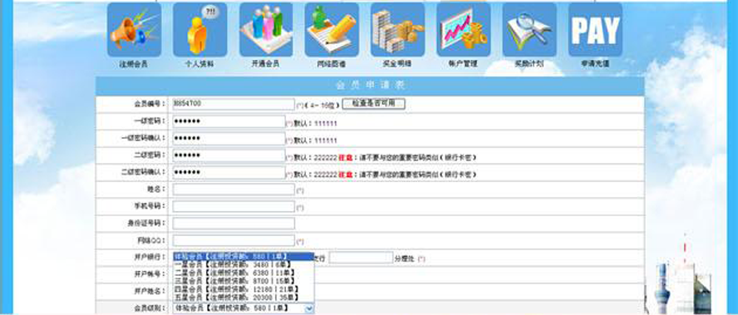Click the 网络QQ input field
Viewport: 738px width, 315px height.
234,240
